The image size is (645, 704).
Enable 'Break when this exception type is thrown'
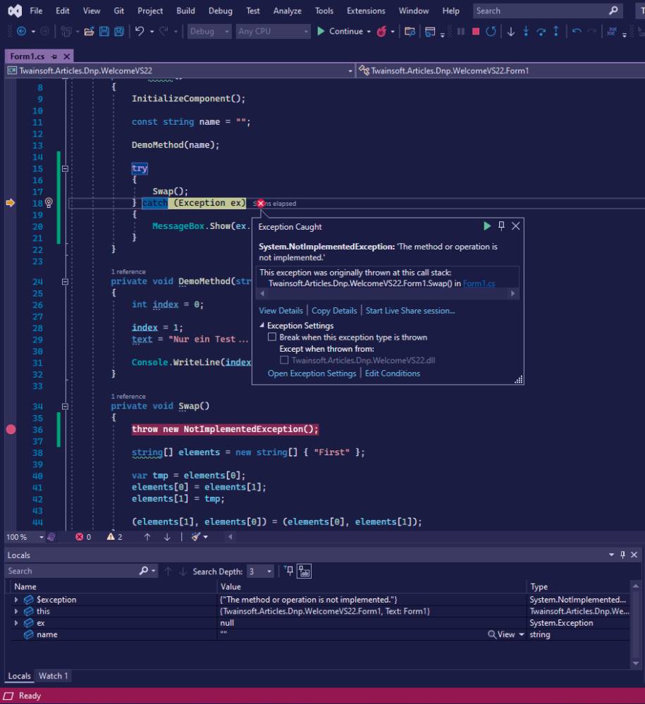click(271, 337)
